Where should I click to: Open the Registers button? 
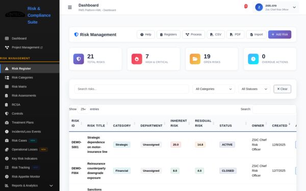click(168, 35)
